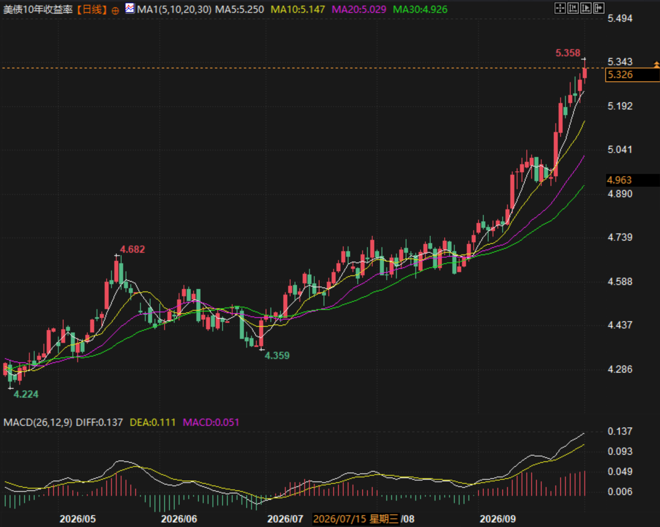The height and width of the screenshot is (527, 660).
Task: Click the MA1(5,10,20,30) indicator label
Action: [174, 10]
